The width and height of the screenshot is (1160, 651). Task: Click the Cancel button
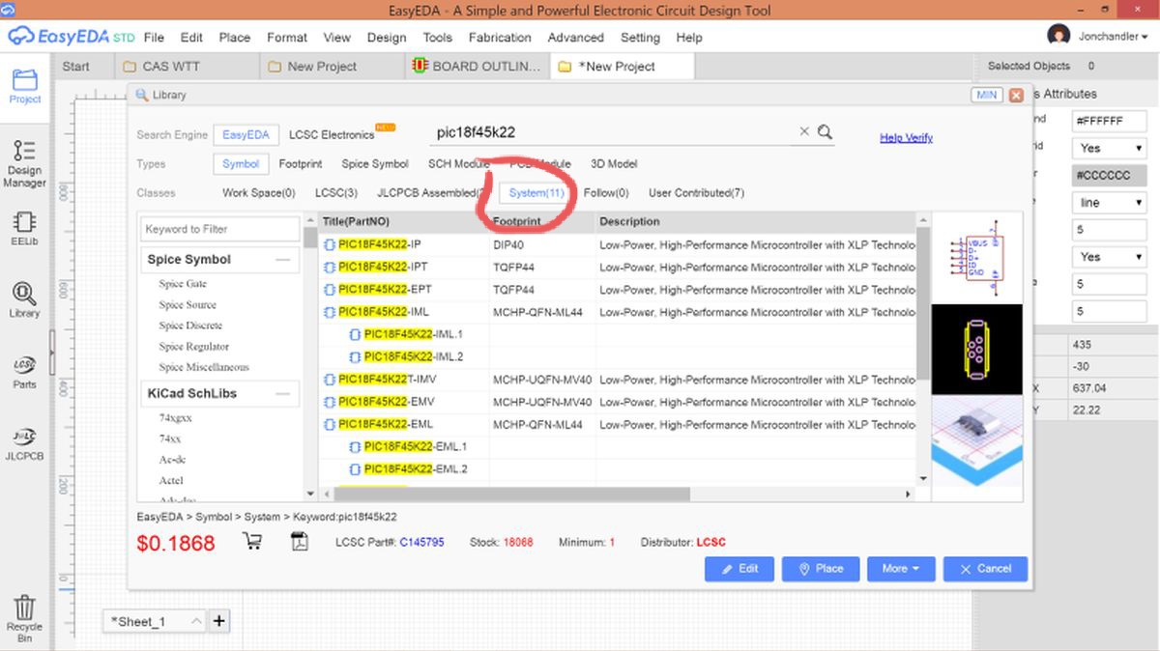point(985,569)
